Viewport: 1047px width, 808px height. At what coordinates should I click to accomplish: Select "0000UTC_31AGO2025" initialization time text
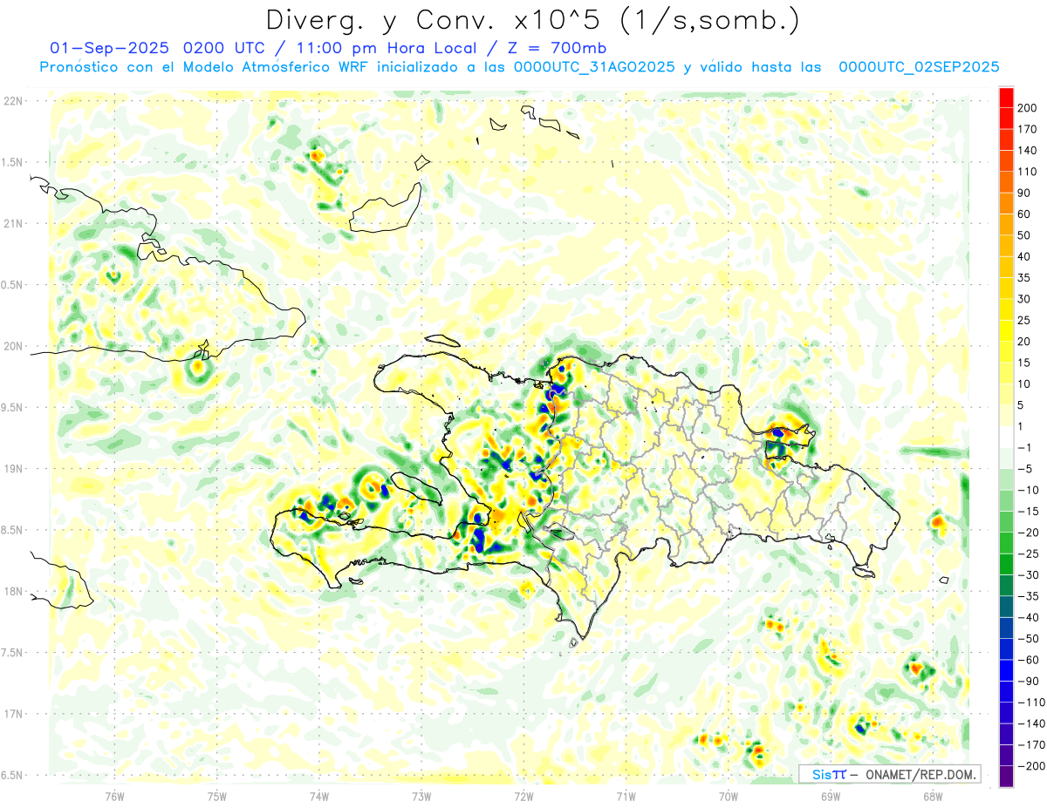point(594,67)
